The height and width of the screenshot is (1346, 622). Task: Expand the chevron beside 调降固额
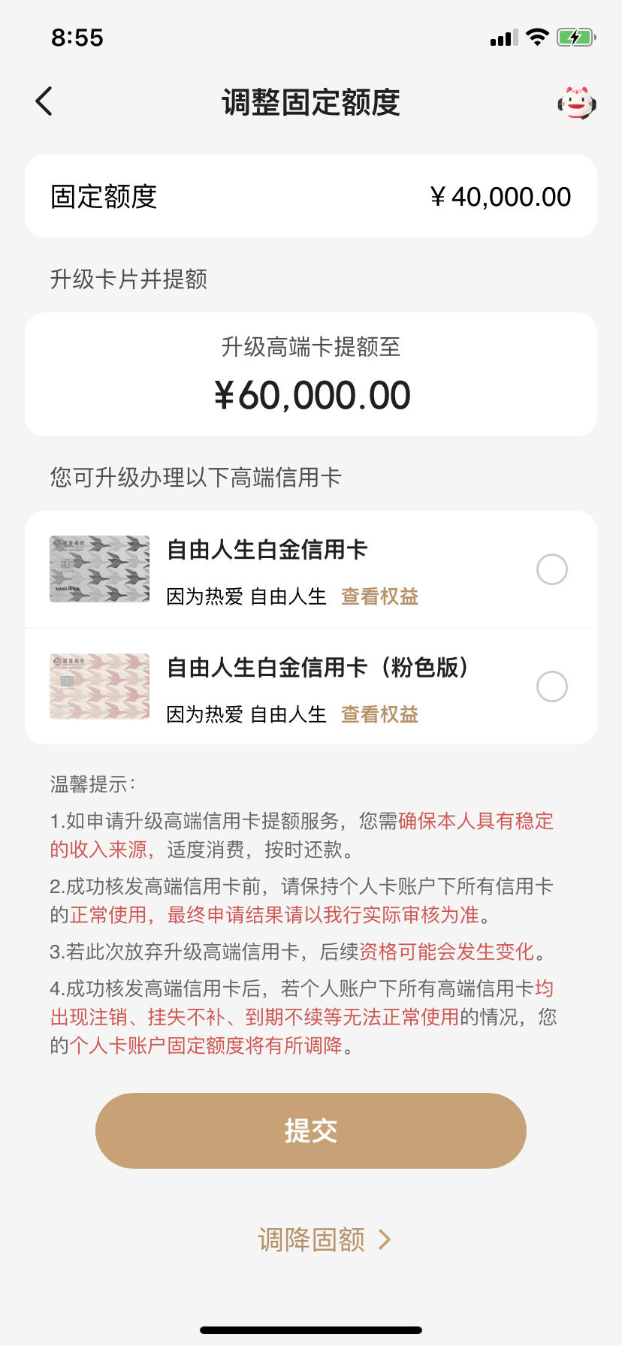click(385, 1239)
